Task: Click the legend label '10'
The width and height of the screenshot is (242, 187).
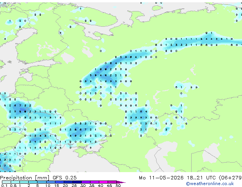Action: (48, 185)
